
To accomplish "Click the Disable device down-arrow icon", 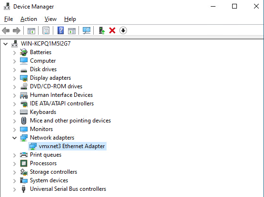I will tap(123, 30).
